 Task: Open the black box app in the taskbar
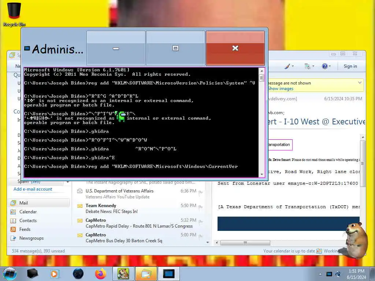32,274
